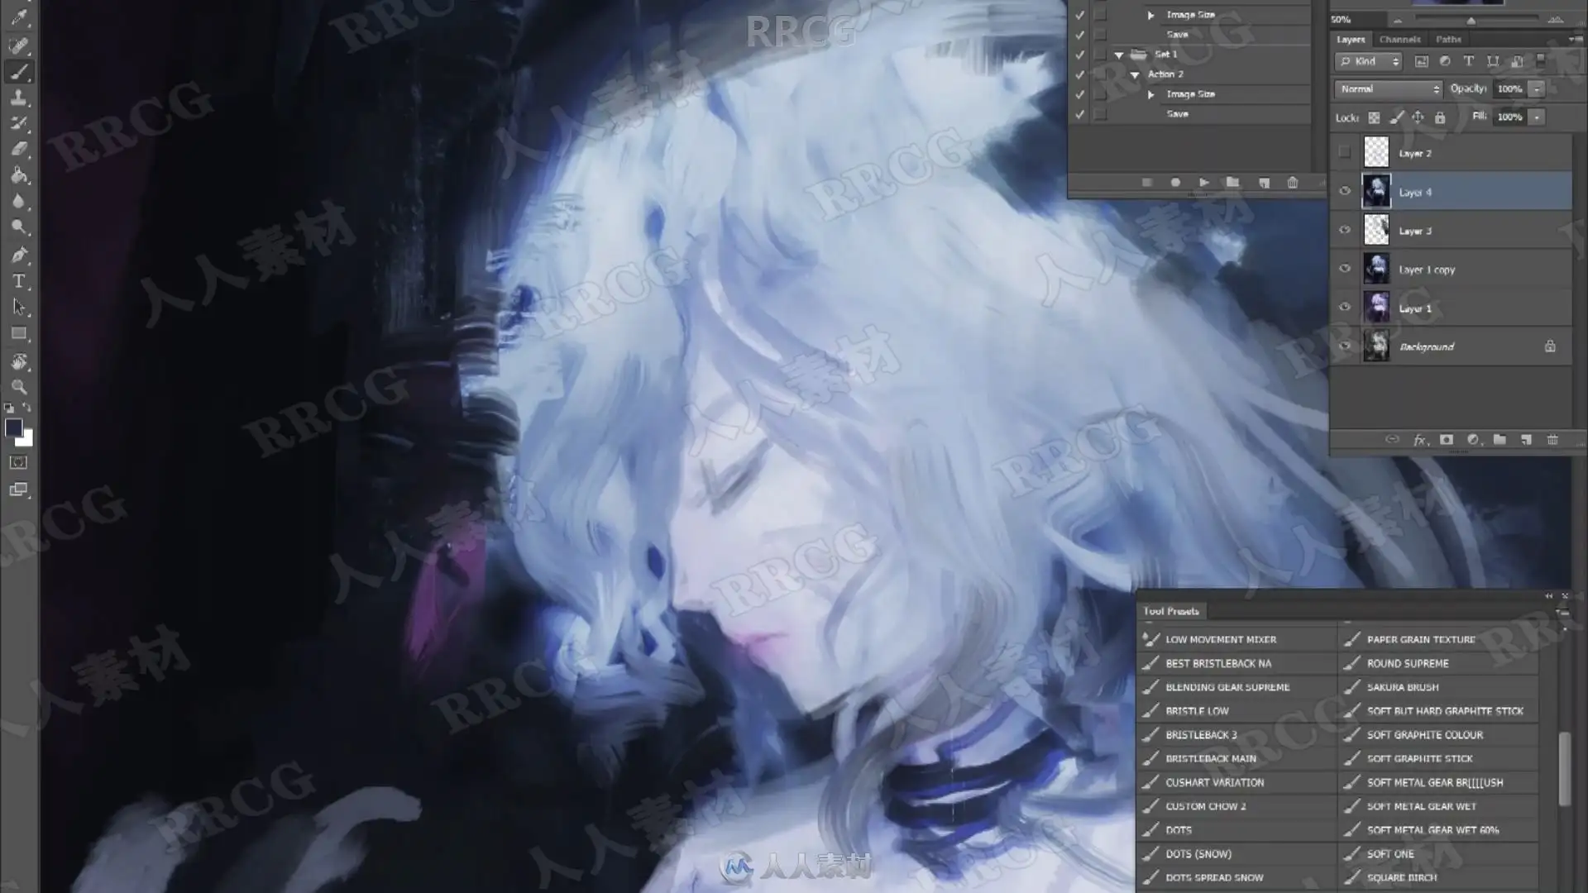Toggle dialog box for Set 1
1588x893 pixels.
coord(1100,55)
